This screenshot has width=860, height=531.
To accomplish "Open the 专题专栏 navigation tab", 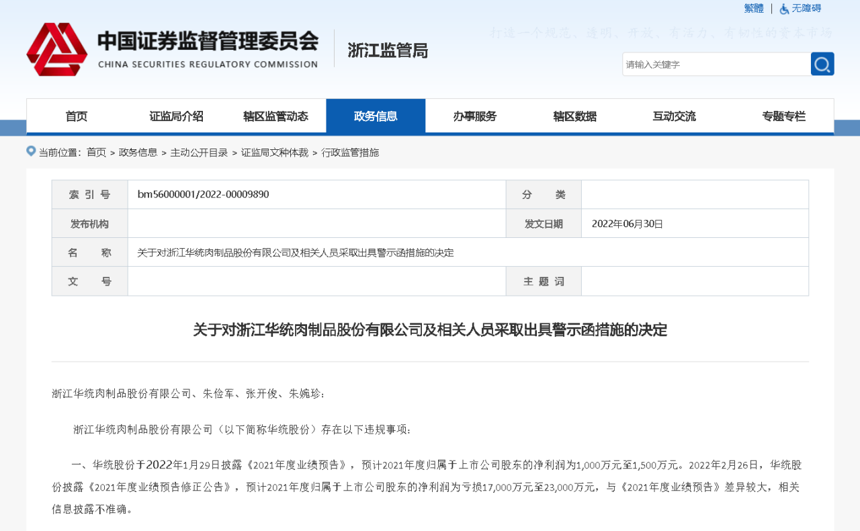I will tap(783, 116).
